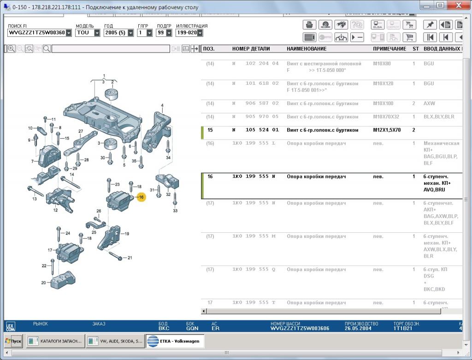The image size is (472, 360).
Task: Open the ГЛГР main group dropdown
Action: point(149,33)
